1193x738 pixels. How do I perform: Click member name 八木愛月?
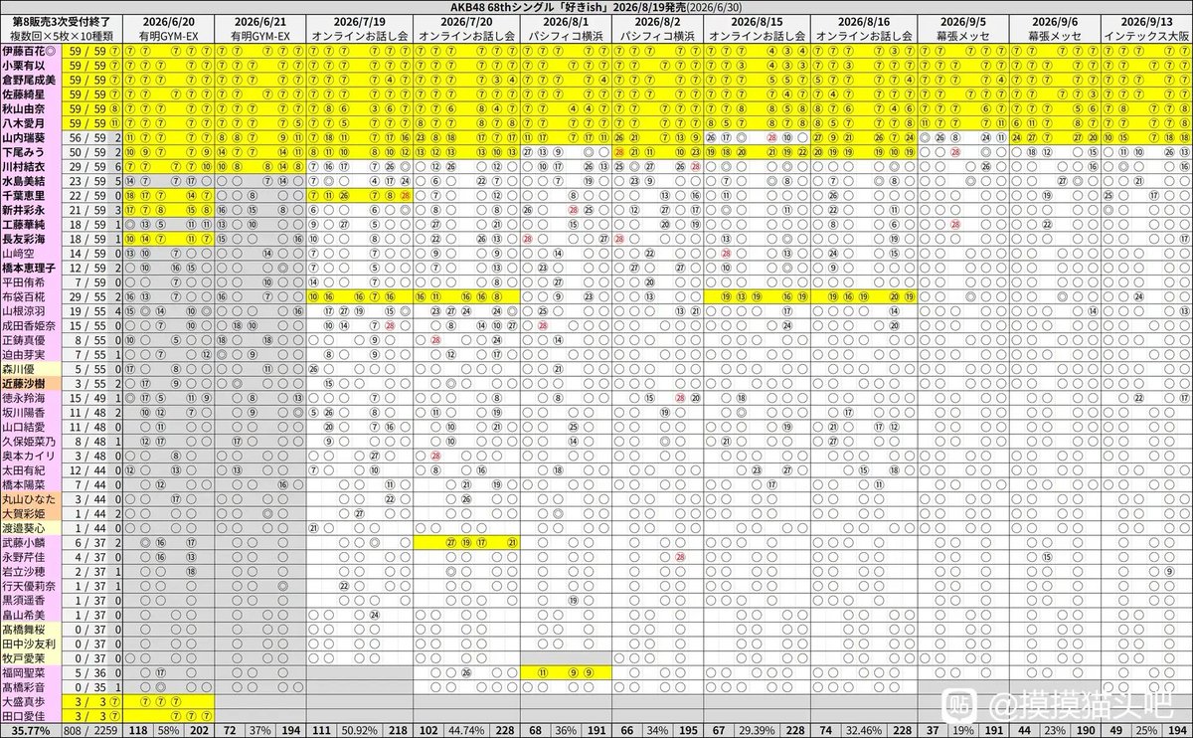pyautogui.click(x=25, y=124)
